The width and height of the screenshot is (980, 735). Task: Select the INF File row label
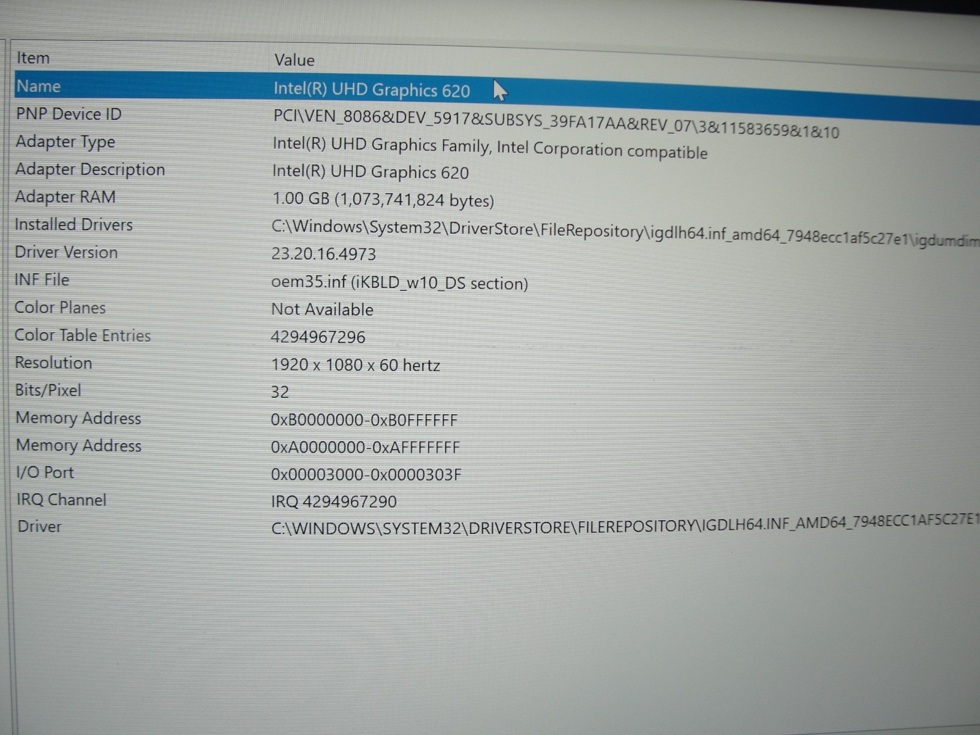[42, 280]
